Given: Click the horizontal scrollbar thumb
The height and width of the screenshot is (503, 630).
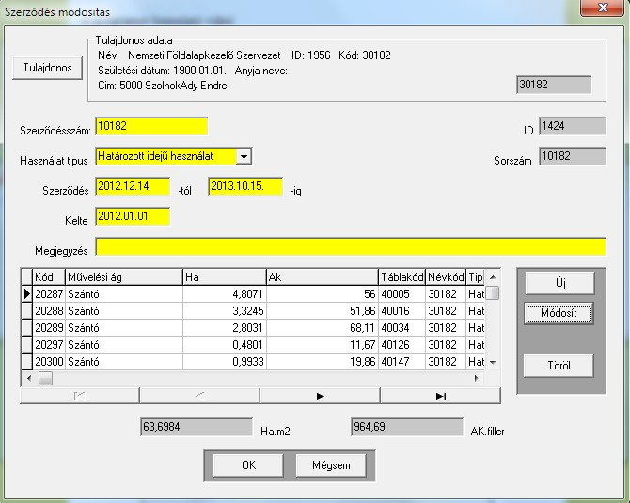Looking at the screenshot, I should point(45,378).
